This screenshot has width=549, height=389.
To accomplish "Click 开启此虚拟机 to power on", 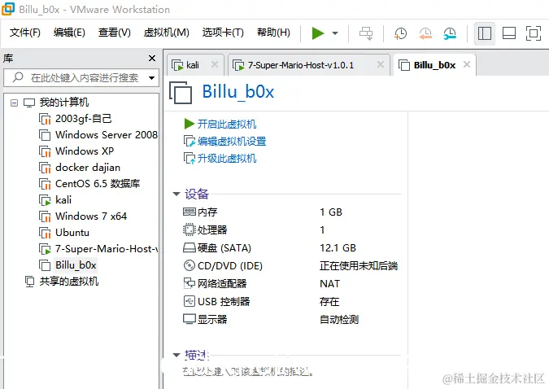I will 227,124.
